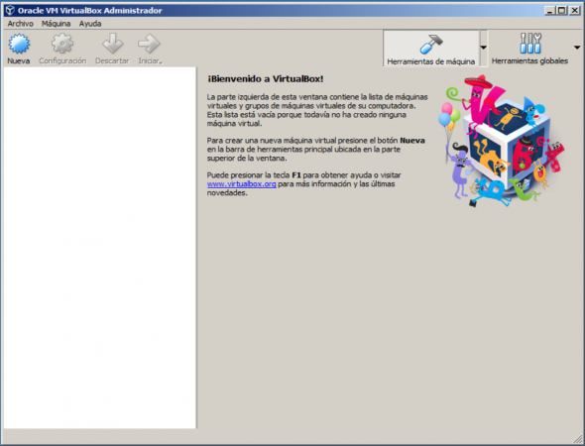Image resolution: width=585 pixels, height=446 pixels.
Task: Click the empty virtual machine list panel
Action: click(99, 248)
